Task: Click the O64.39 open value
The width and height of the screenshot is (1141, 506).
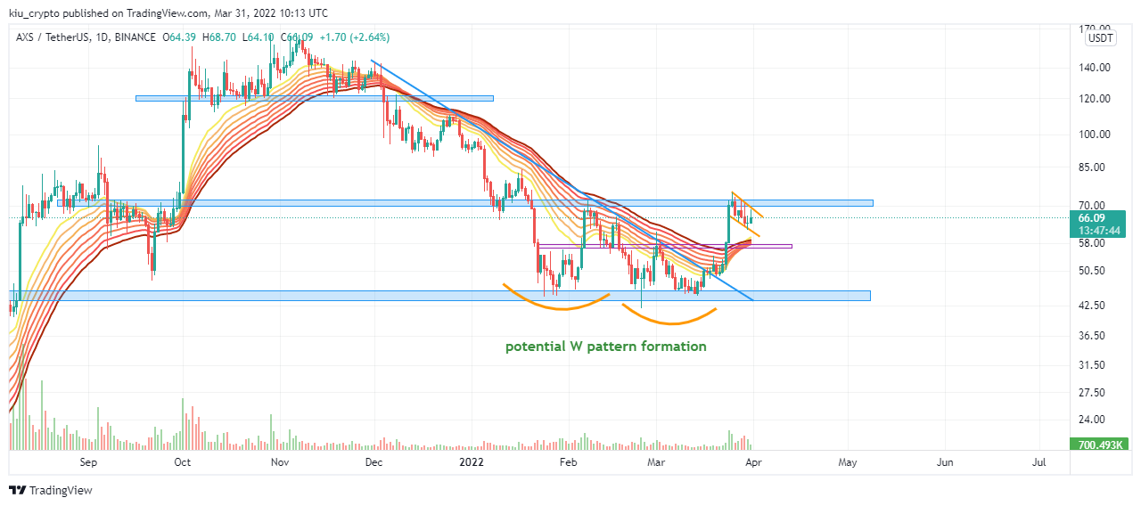Action: click(181, 37)
